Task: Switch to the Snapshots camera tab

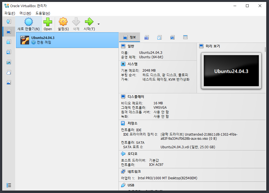Action: [146, 37]
